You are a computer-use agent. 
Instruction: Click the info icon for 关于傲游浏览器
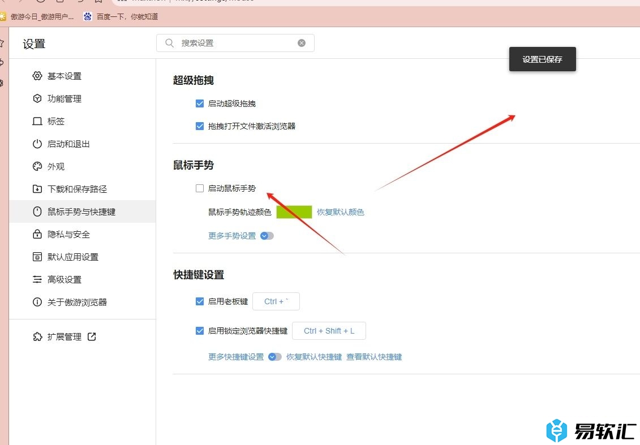coord(37,302)
